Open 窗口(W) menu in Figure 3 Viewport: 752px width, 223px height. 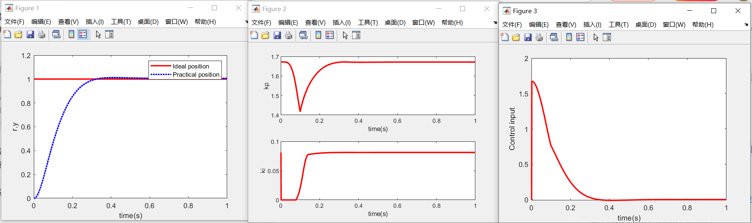click(x=674, y=25)
